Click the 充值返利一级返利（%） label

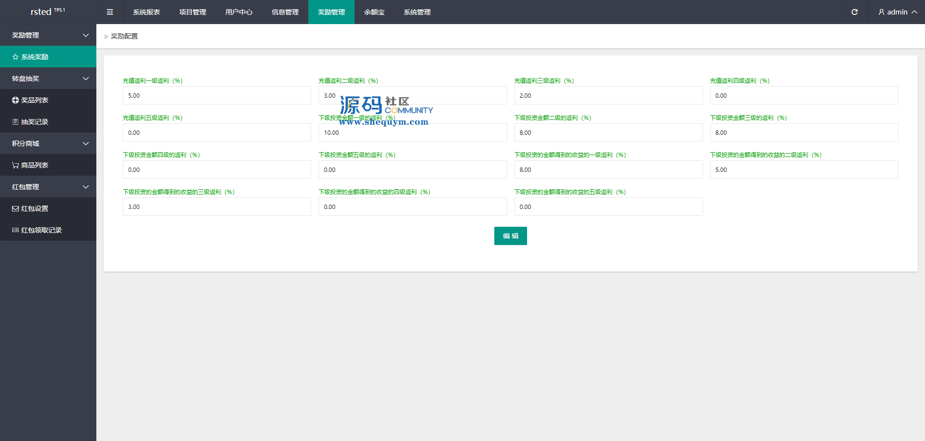point(153,81)
